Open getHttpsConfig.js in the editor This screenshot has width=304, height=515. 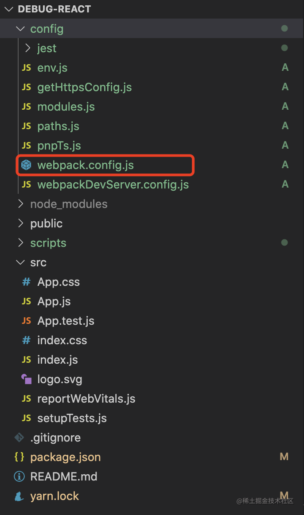[85, 87]
